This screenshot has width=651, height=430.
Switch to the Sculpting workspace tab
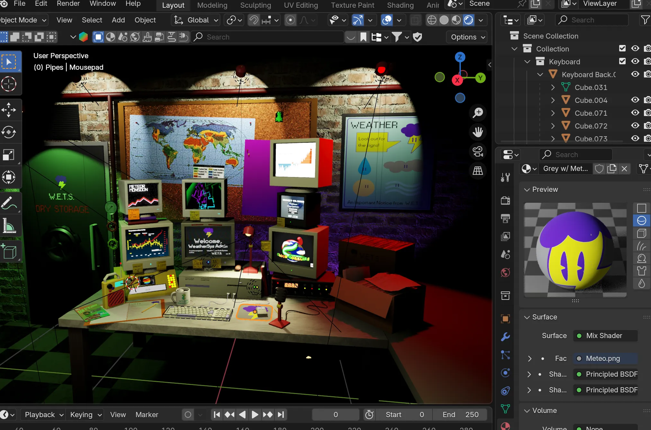(255, 5)
